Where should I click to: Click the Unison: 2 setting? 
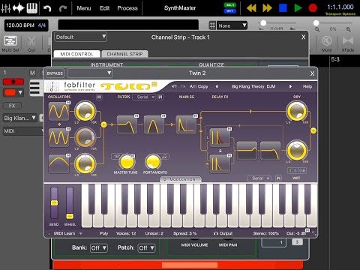(x=154, y=233)
